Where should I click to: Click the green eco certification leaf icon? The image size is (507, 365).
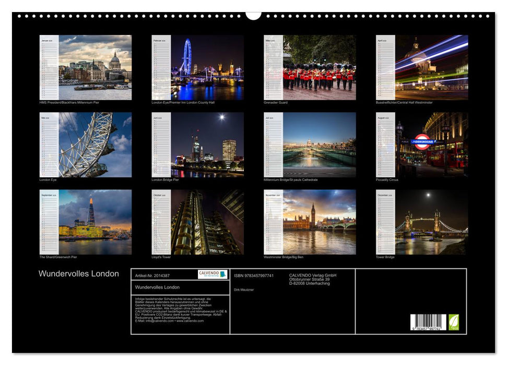(x=454, y=323)
